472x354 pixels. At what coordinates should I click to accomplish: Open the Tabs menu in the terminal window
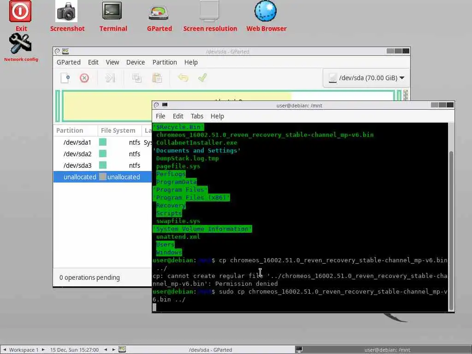click(197, 116)
